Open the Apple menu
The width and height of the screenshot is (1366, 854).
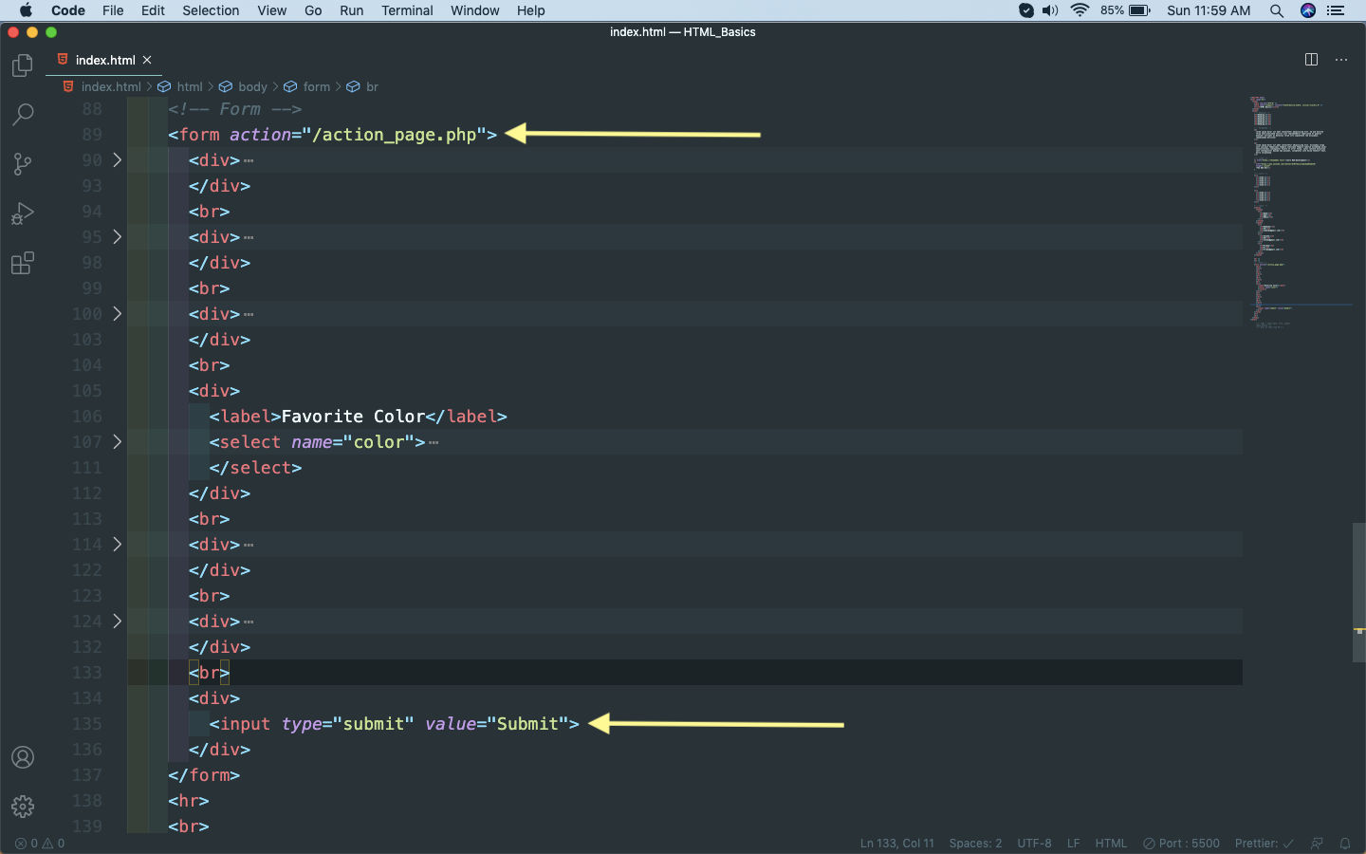pos(26,10)
